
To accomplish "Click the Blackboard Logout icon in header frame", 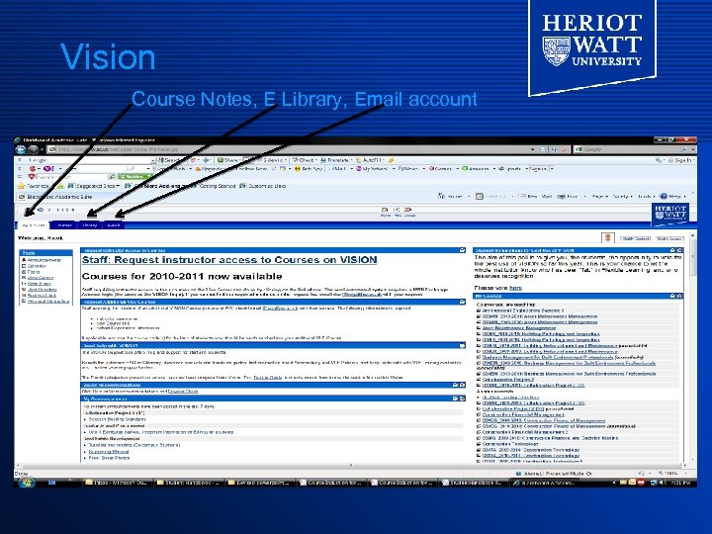I will click(x=408, y=212).
